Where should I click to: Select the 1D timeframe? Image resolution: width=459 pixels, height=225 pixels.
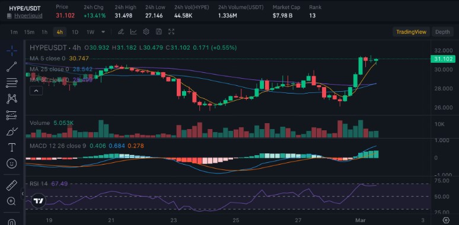click(75, 32)
